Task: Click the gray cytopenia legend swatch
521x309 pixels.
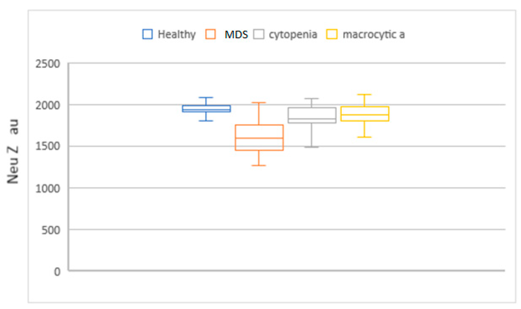Action: 258,34
